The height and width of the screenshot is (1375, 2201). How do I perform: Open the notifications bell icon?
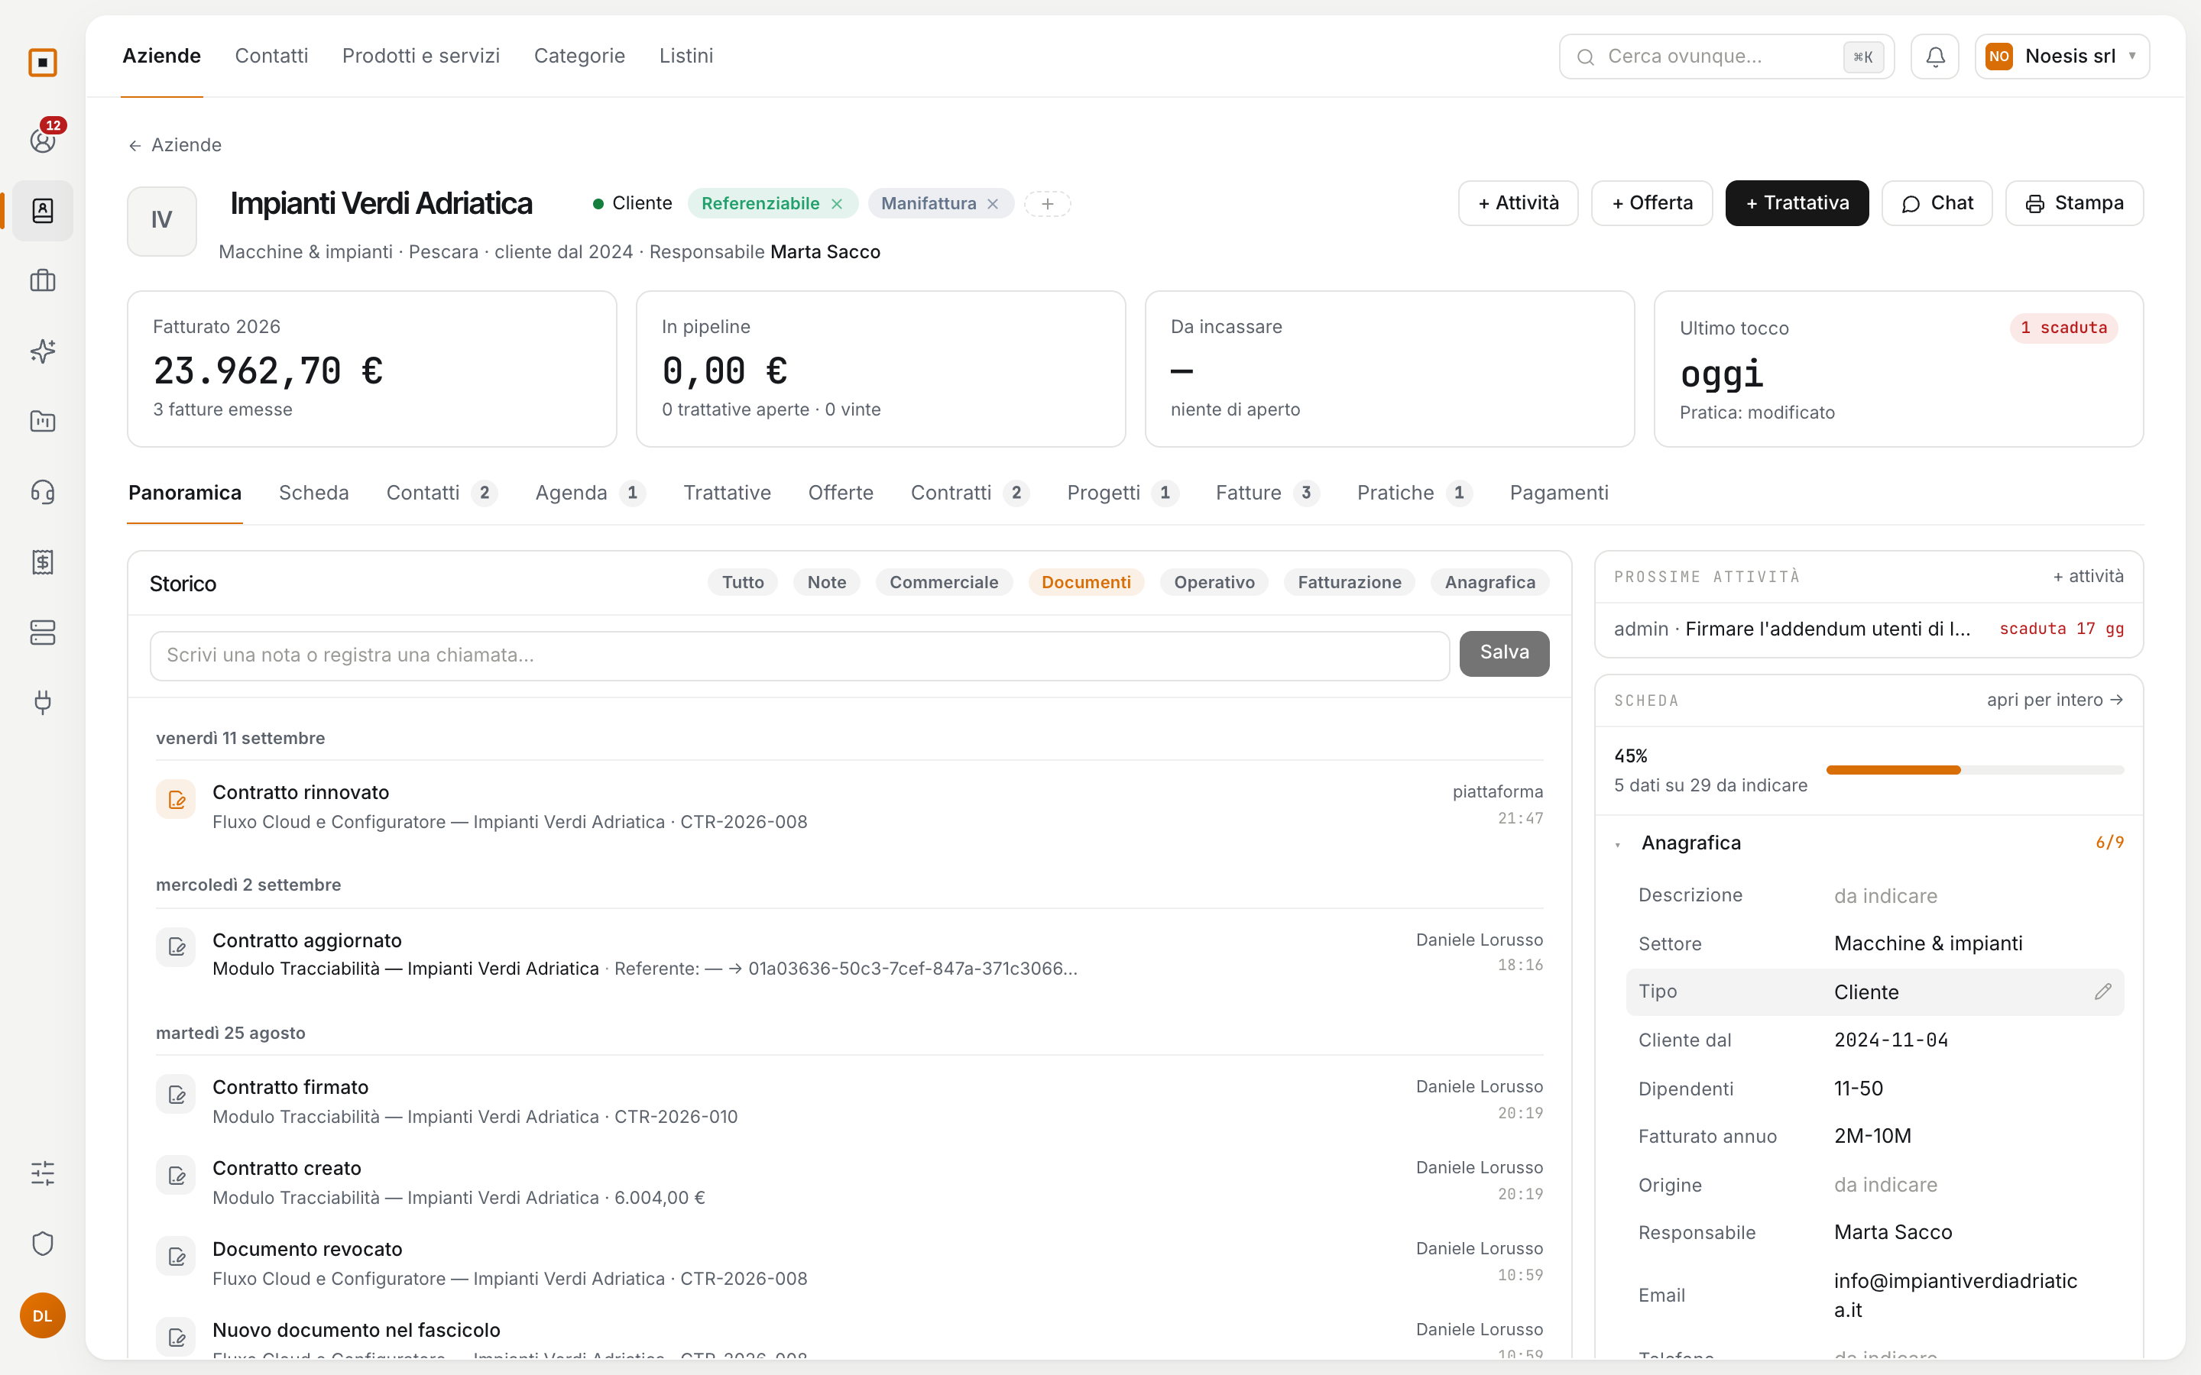(1934, 57)
